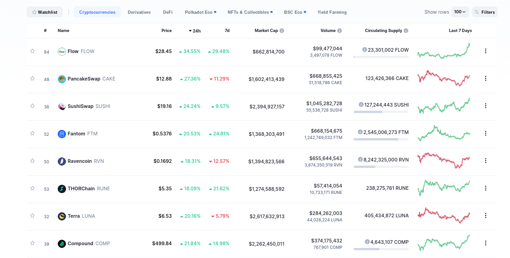
Task: Open more options for Fantom row
Action: pyautogui.click(x=486, y=133)
